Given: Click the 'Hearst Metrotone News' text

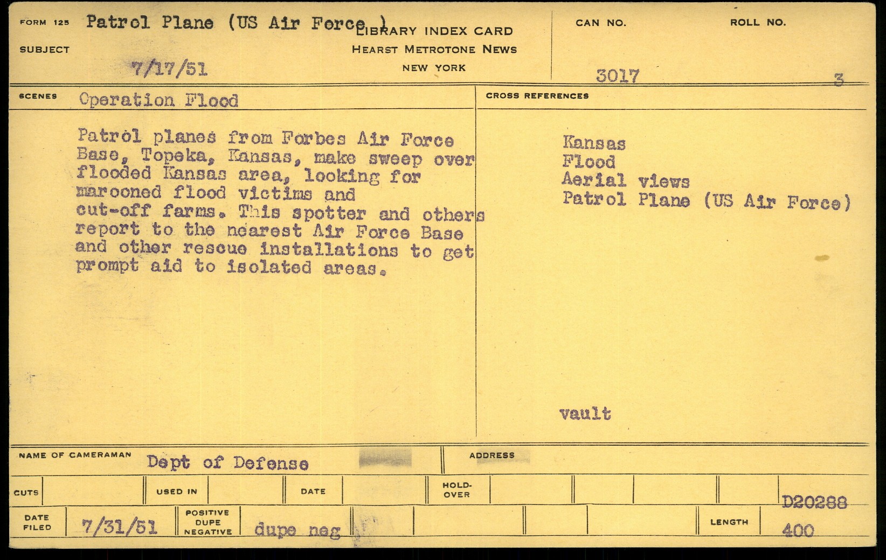Looking at the screenshot, I should (434, 50).
